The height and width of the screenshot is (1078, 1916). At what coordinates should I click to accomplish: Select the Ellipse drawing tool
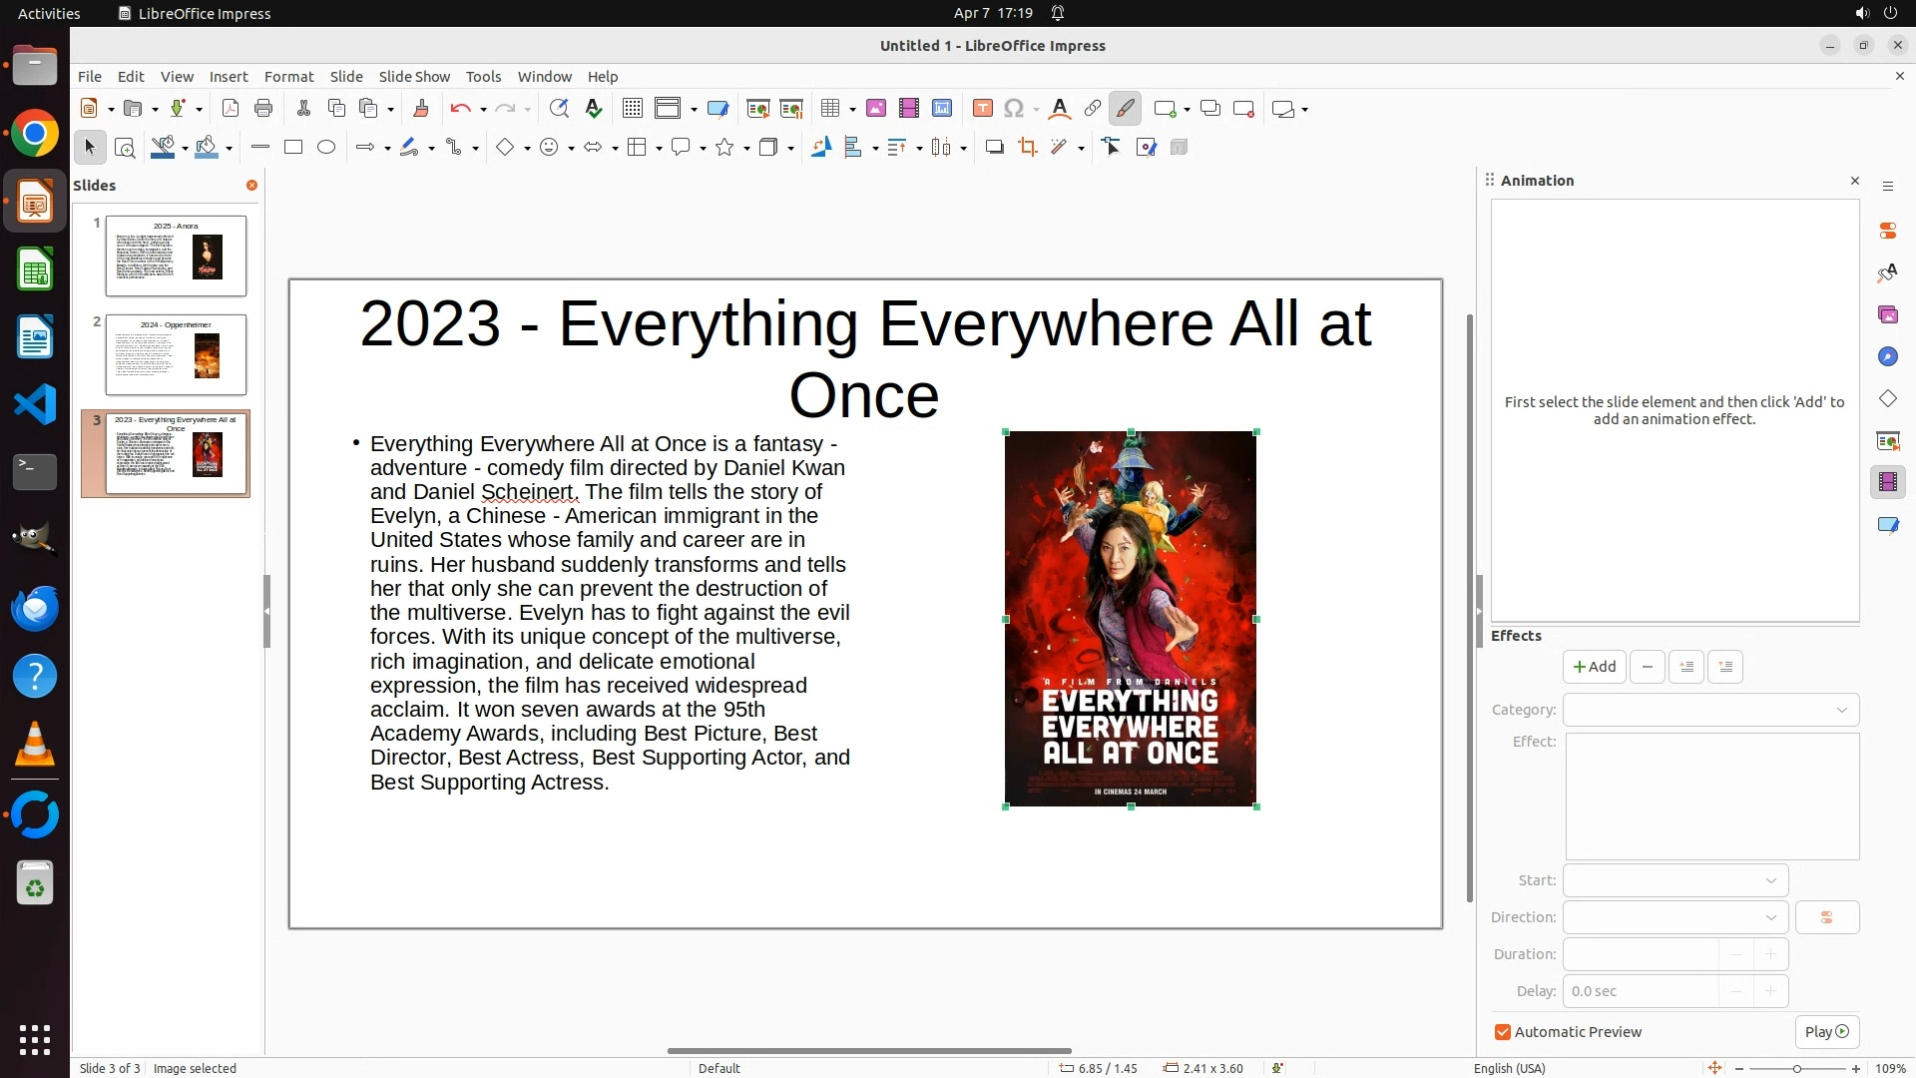[x=326, y=148]
